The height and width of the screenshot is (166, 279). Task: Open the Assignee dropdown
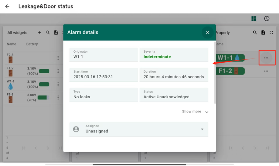[139, 129]
